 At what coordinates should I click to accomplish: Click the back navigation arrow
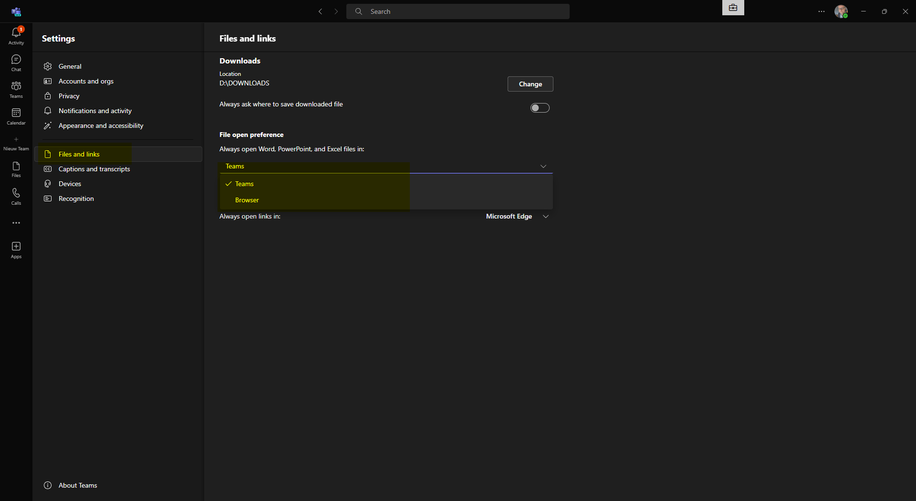pyautogui.click(x=320, y=11)
